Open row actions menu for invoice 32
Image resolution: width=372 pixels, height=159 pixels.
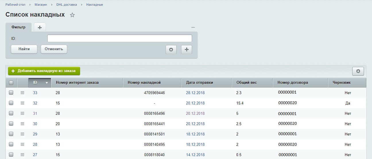pyautogui.click(x=22, y=103)
